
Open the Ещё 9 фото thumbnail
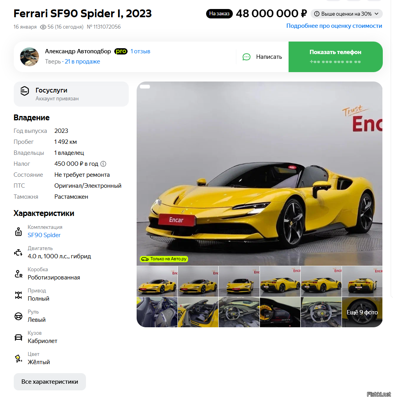click(x=362, y=312)
